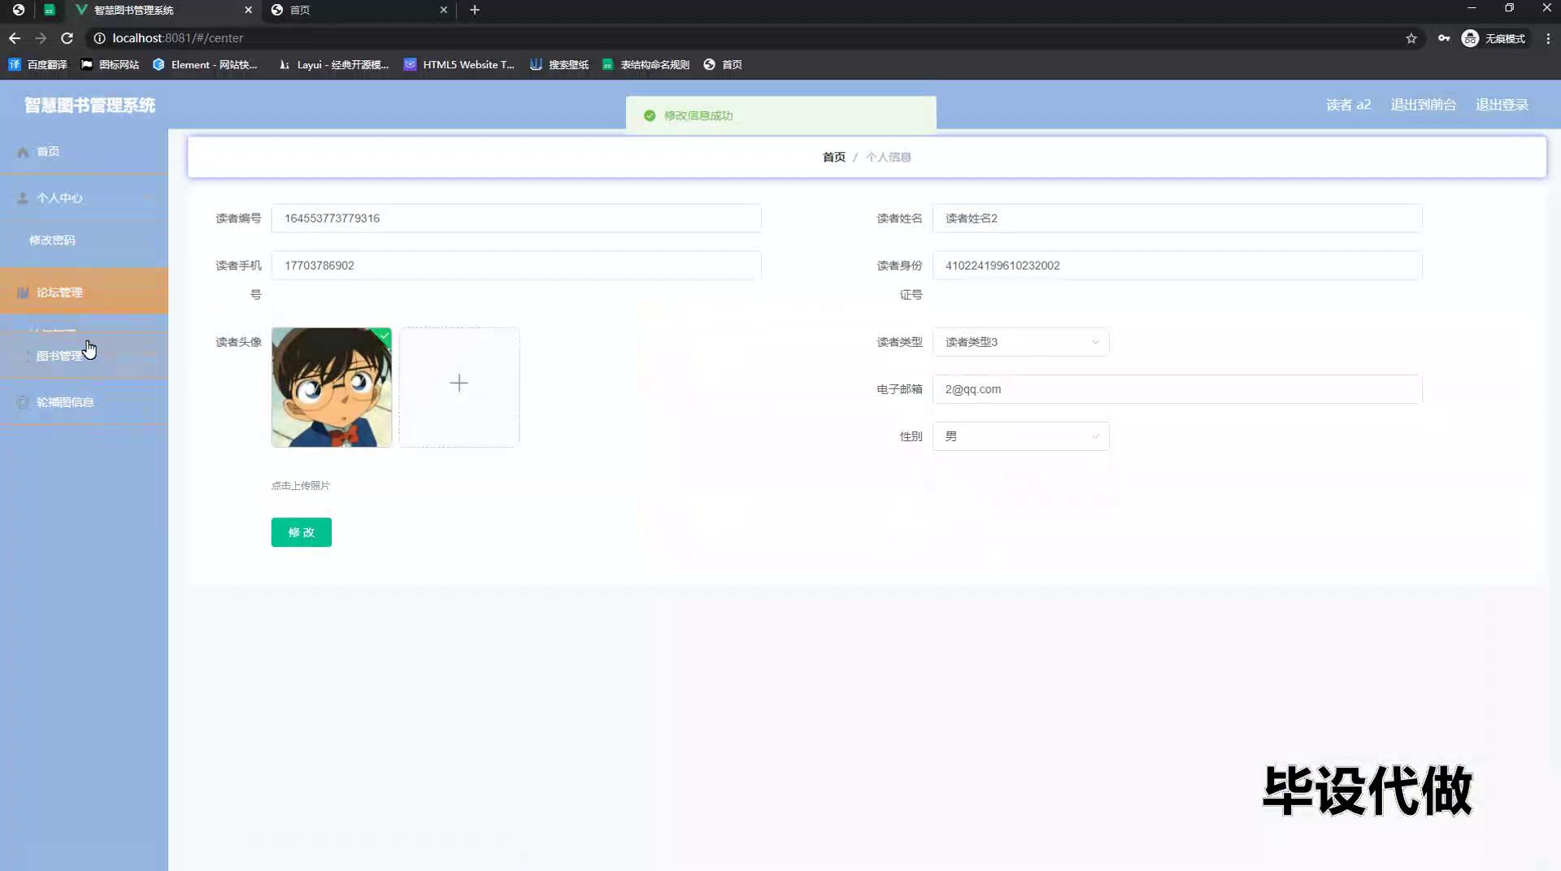Viewport: 1561px width, 871px height.
Task: Open 轮播图信息 sidebar item
Action: (x=65, y=402)
